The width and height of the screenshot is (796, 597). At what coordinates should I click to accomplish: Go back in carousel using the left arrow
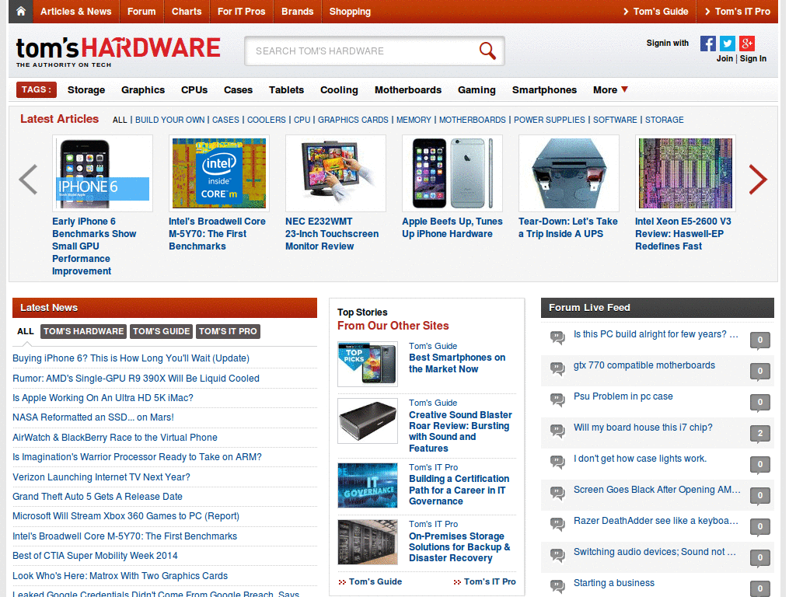(28, 180)
